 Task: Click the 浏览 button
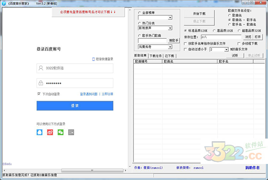[x=248, y=37]
